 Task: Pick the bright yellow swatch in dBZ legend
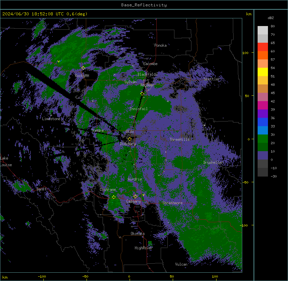point(263,72)
